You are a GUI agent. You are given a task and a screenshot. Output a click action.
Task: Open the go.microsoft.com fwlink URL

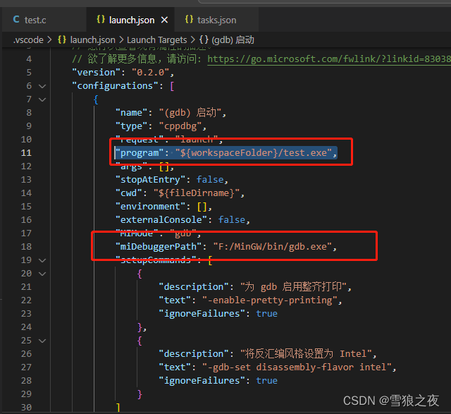tap(329, 59)
